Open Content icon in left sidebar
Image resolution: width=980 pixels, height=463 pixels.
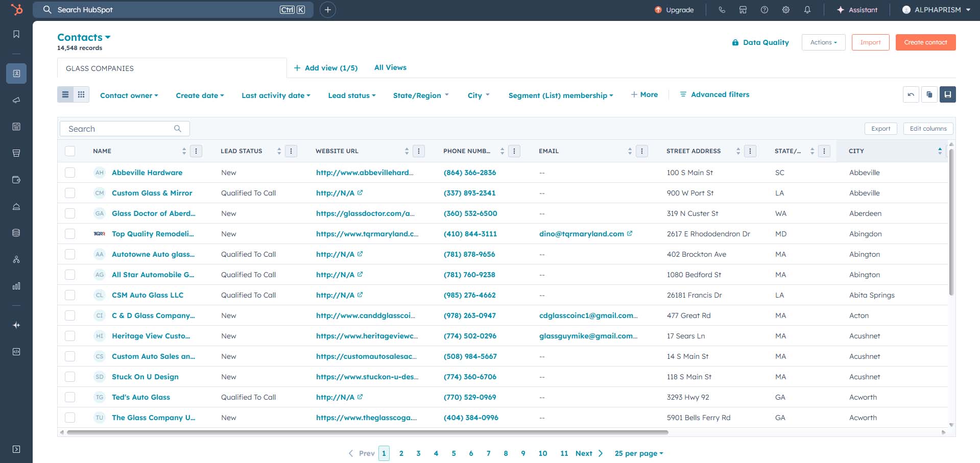pyautogui.click(x=16, y=127)
